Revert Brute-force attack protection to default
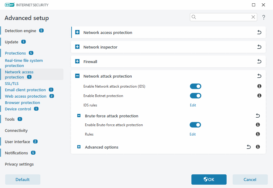Image resolution: width=273 pixels, height=188 pixels. [258, 116]
